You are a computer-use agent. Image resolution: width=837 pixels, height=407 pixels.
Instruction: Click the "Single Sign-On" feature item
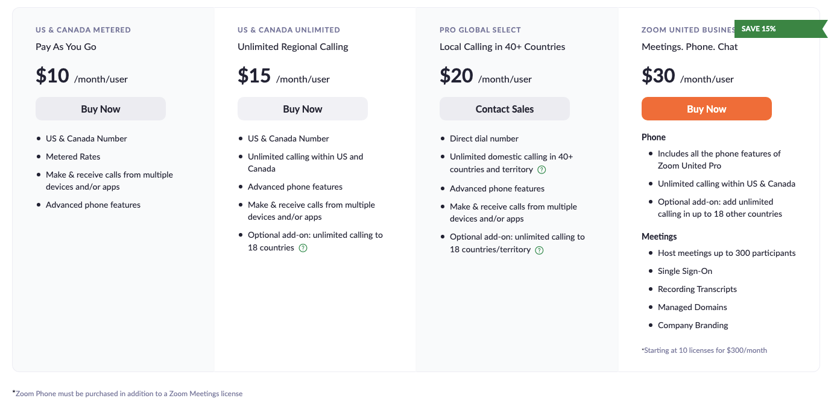(x=685, y=272)
